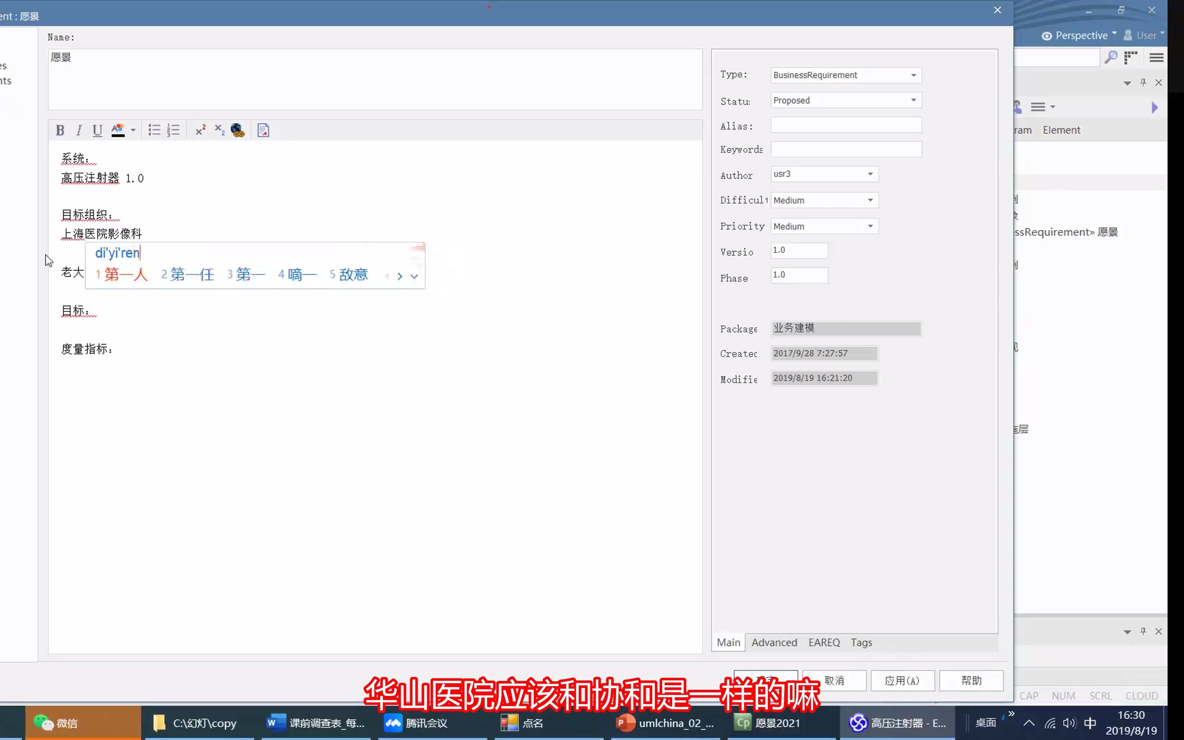This screenshot has height=740, width=1184.
Task: Open the Type dropdown showing BusinessRequirement
Action: click(x=913, y=75)
